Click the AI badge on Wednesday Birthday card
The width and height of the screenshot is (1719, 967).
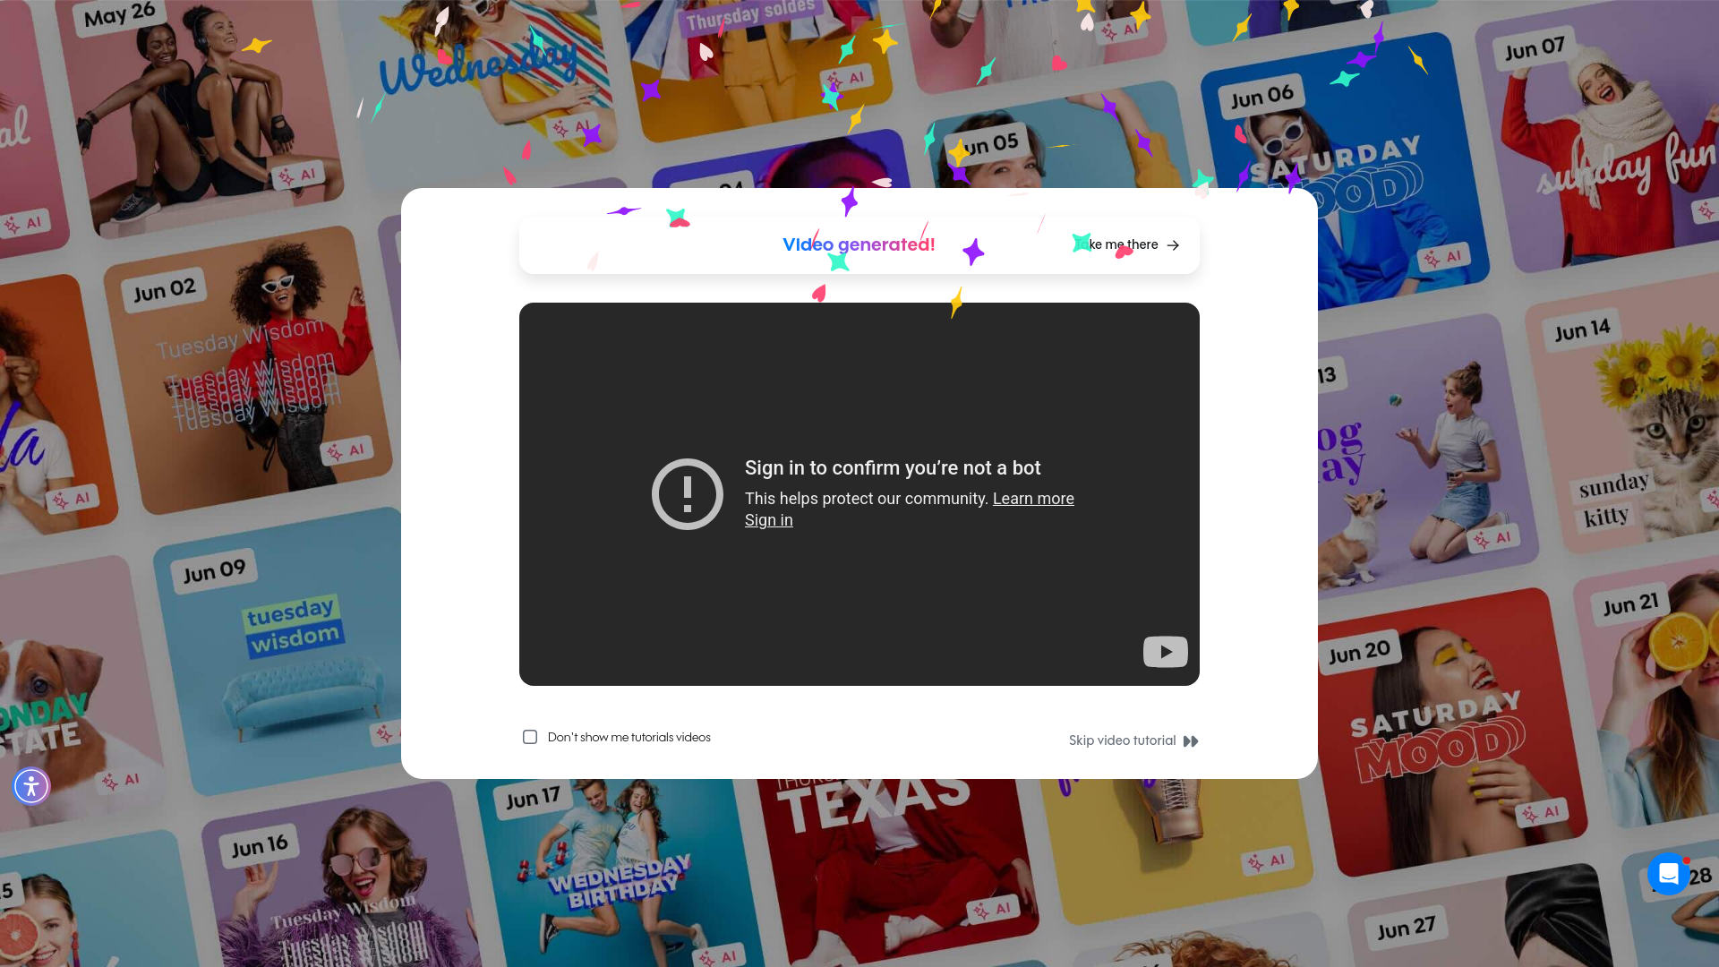coord(719,956)
